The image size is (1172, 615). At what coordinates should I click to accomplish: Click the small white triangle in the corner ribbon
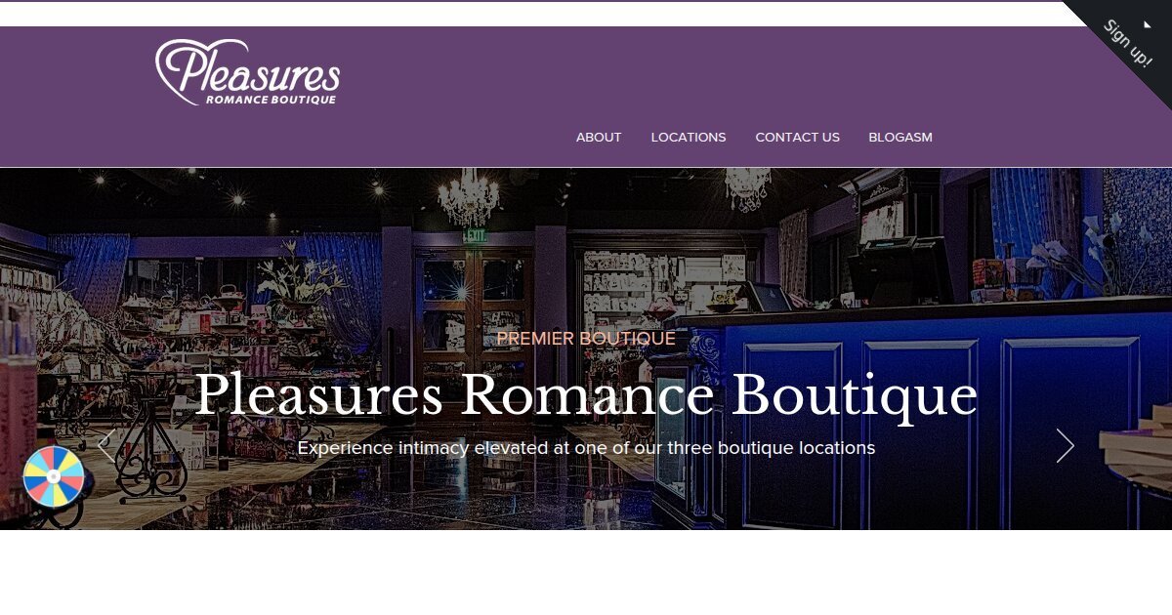(x=1148, y=25)
